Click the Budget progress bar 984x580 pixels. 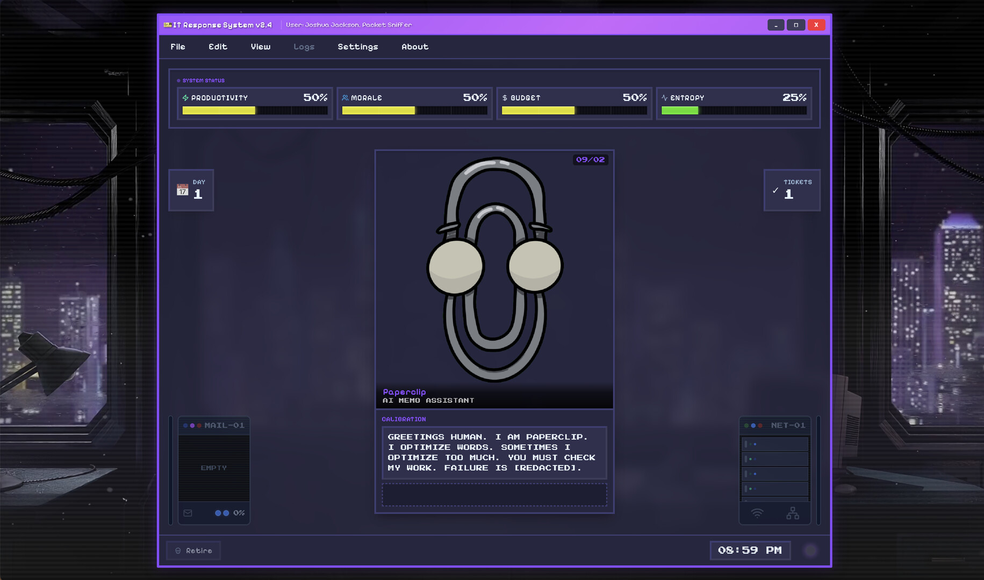(574, 111)
